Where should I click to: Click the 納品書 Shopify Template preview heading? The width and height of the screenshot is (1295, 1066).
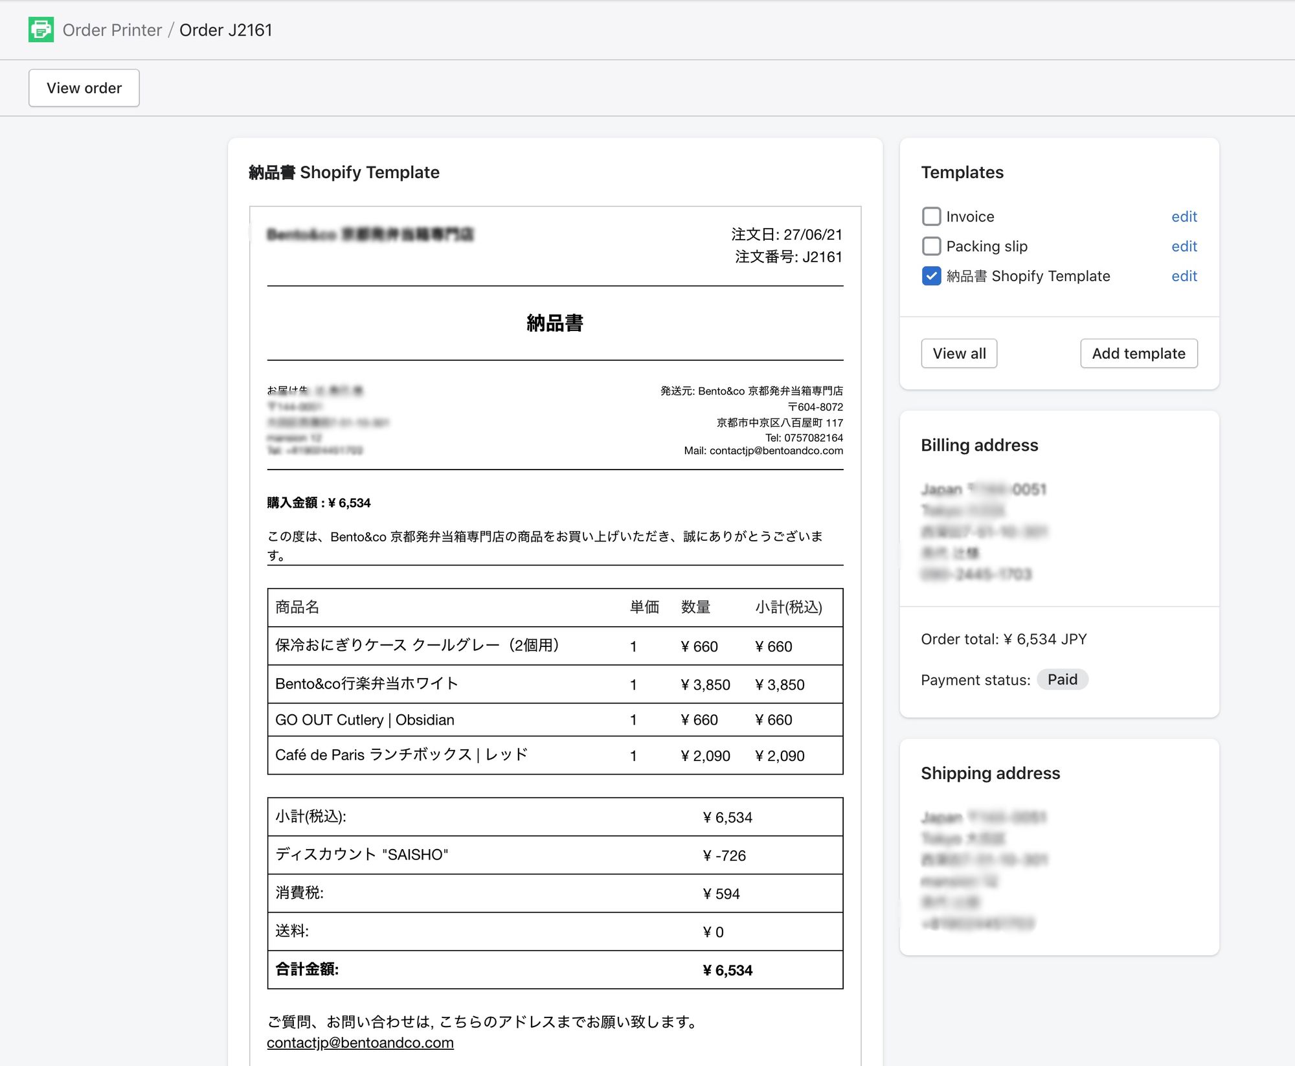tap(344, 172)
